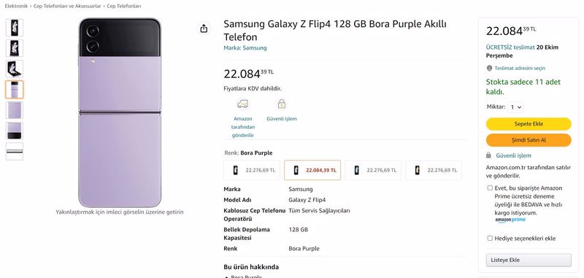
Task: Open the Marka: Samsung brand link
Action: 245,48
